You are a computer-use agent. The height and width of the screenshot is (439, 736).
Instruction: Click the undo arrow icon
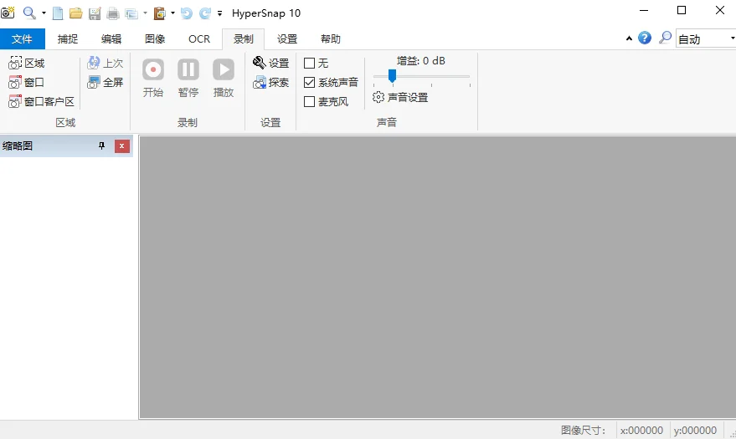pos(187,13)
